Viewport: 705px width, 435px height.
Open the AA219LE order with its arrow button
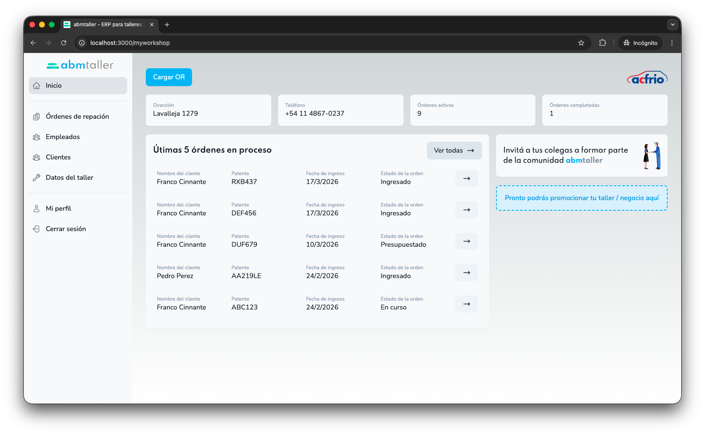tap(466, 273)
